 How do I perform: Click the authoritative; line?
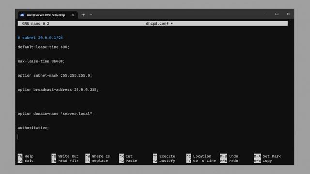[33, 128]
